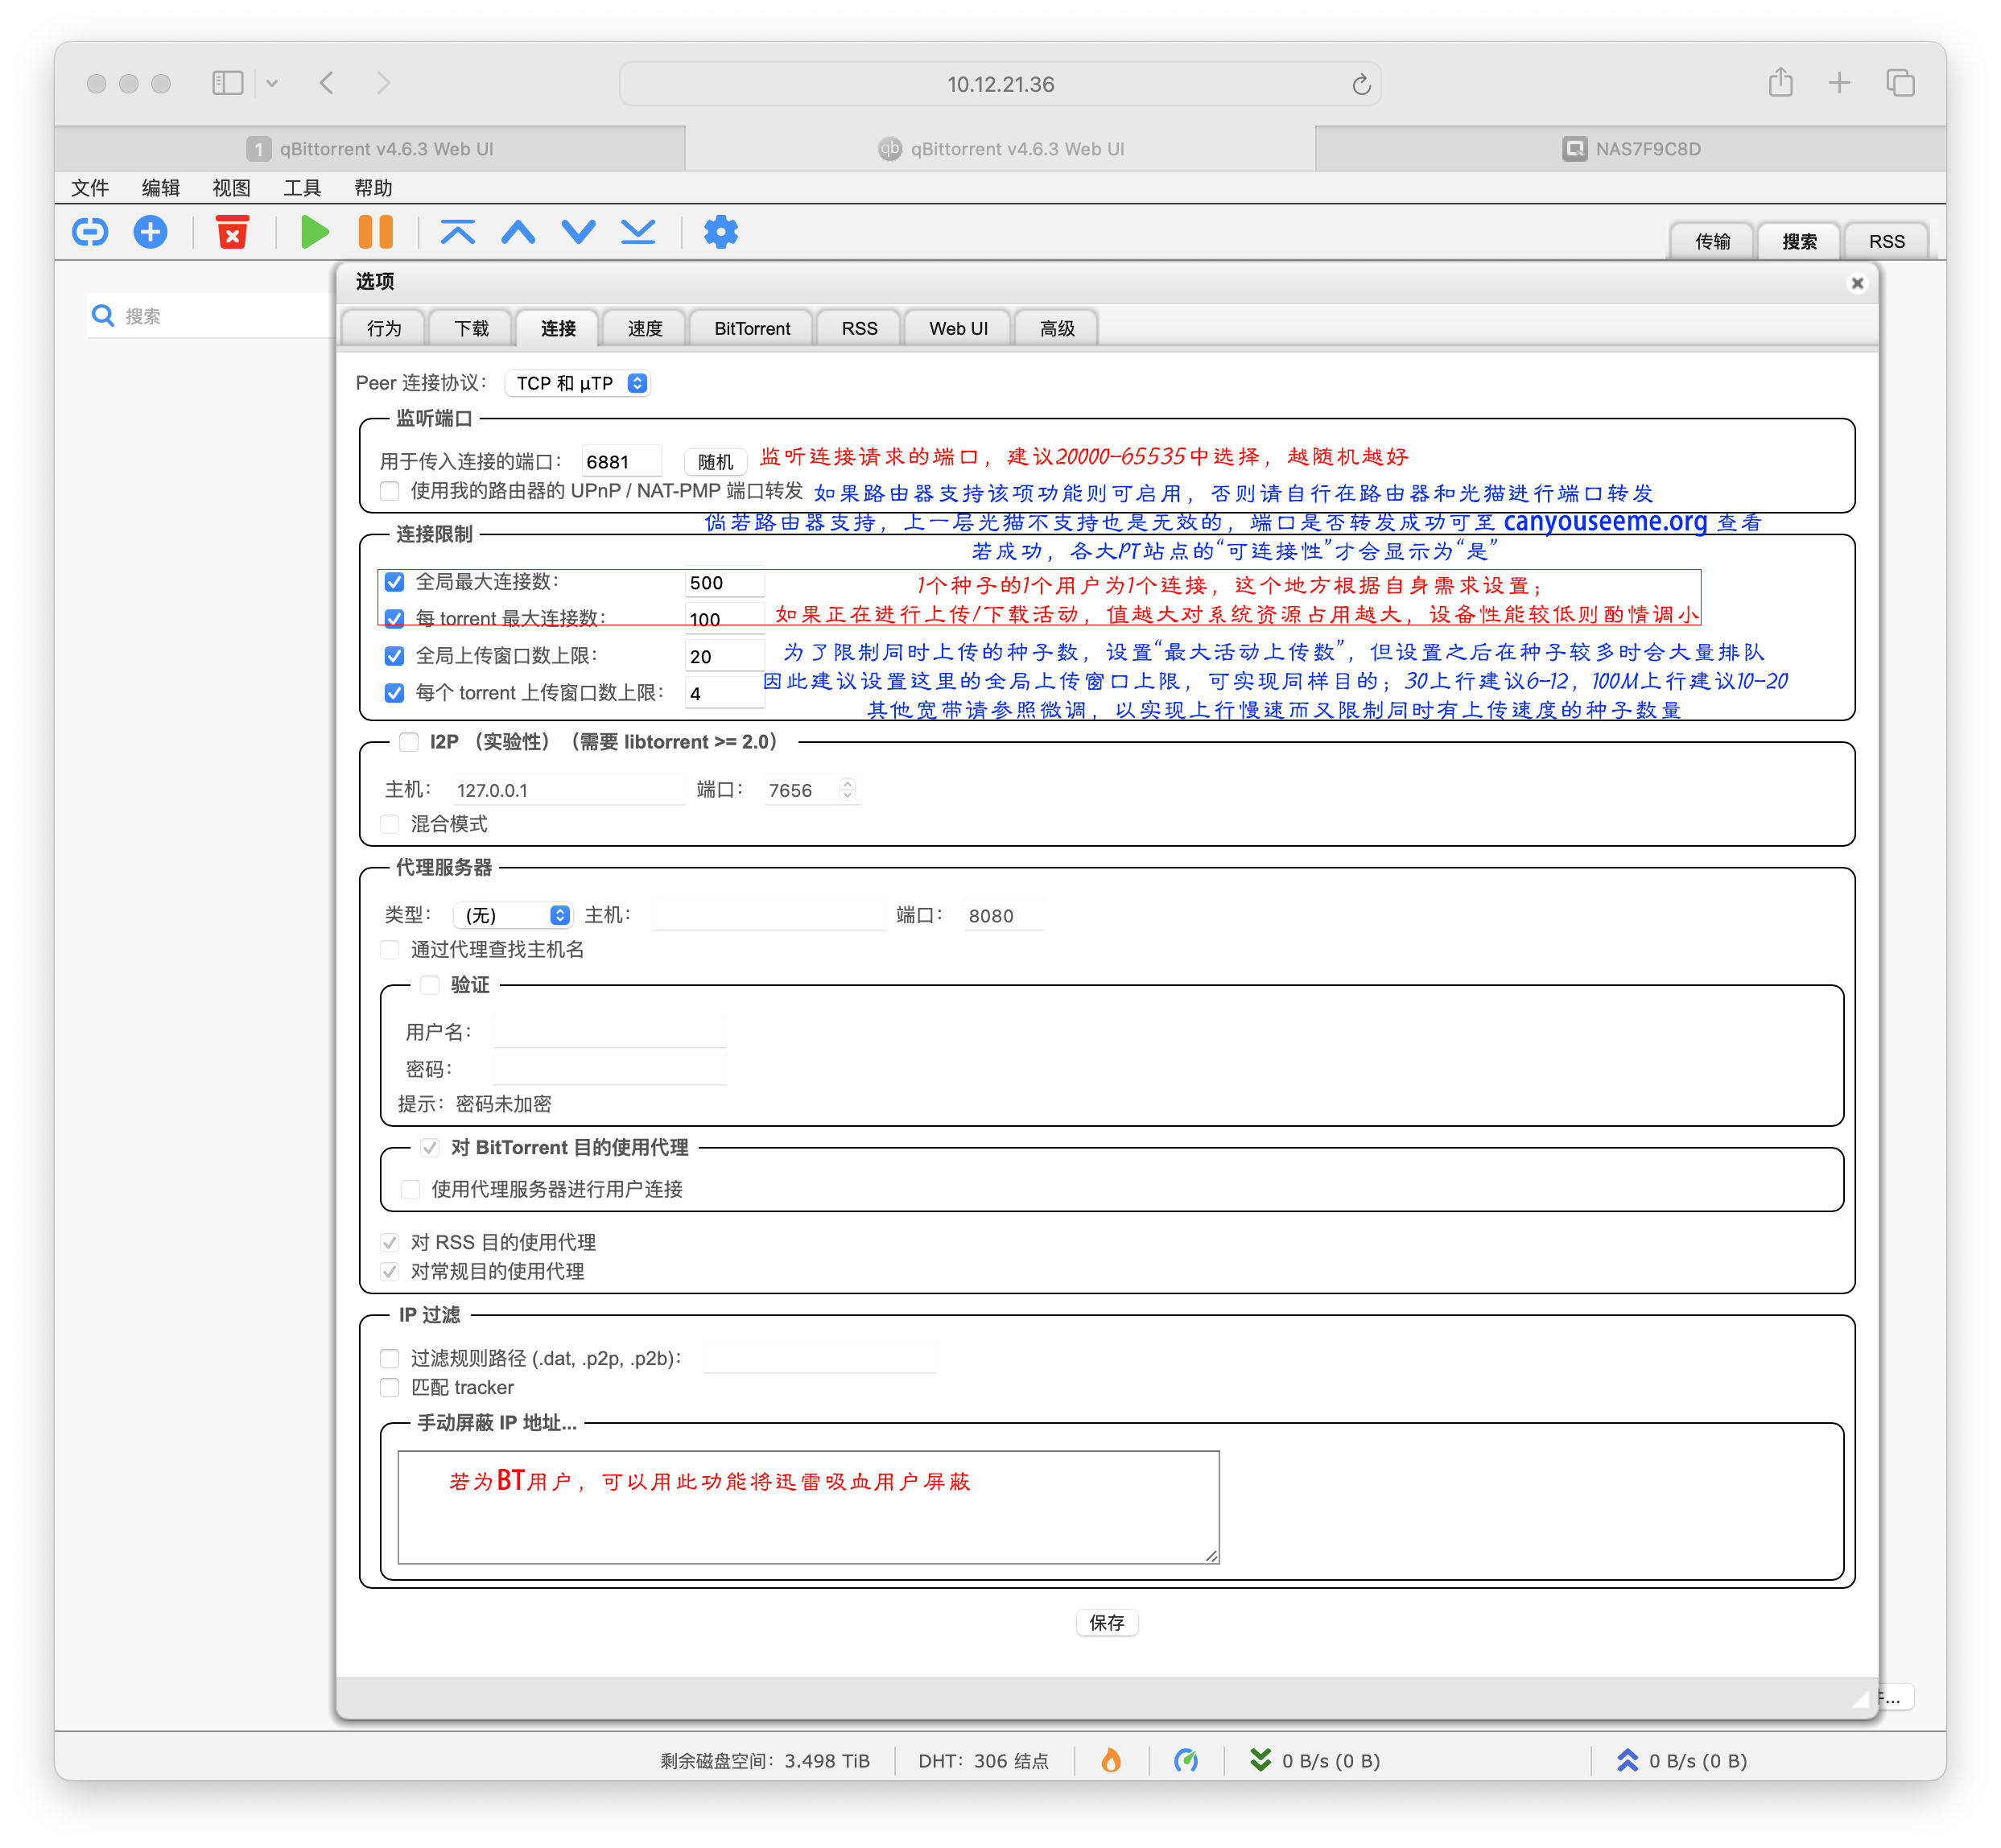
Task: Click the manual IP ban text area
Action: (808, 1507)
